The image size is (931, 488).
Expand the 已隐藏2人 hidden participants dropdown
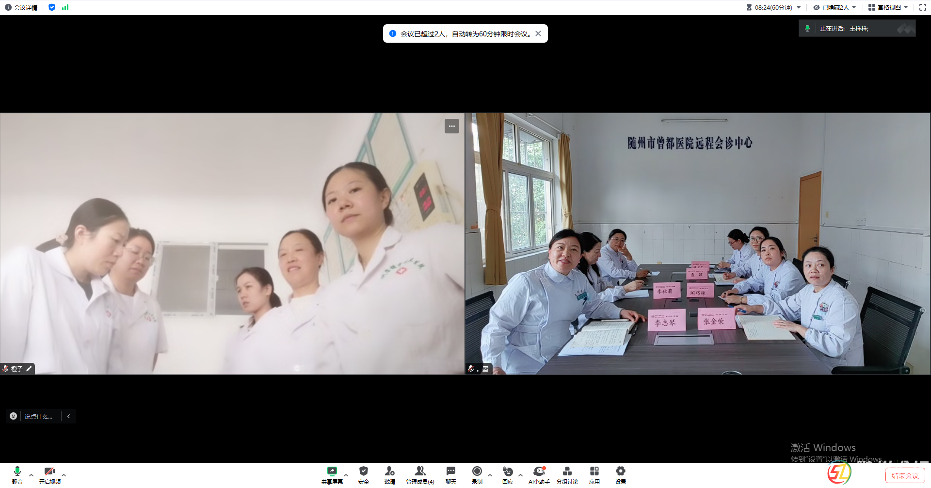835,7
